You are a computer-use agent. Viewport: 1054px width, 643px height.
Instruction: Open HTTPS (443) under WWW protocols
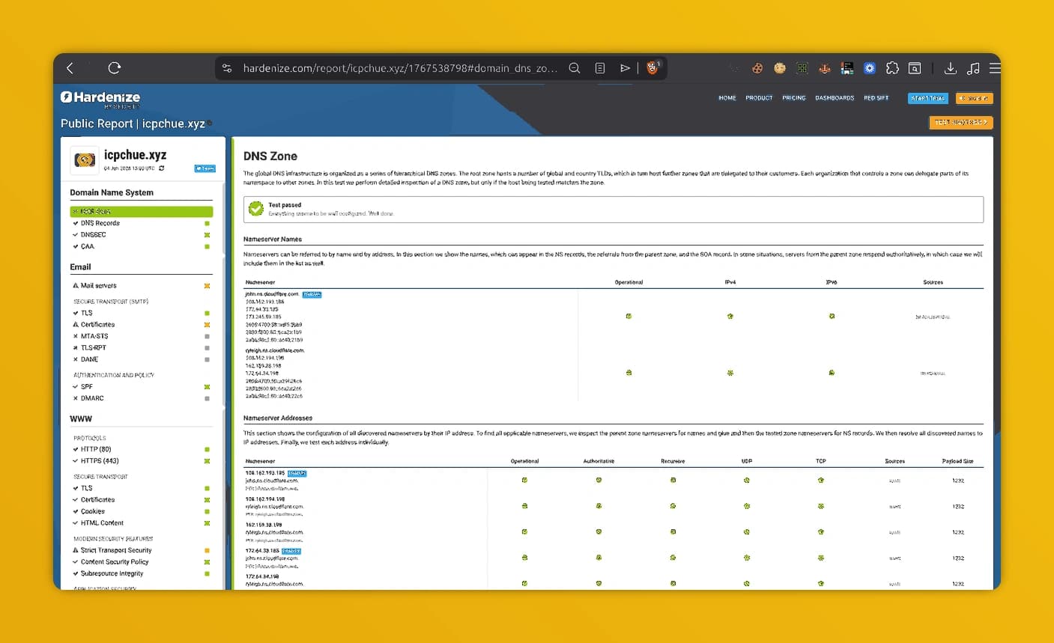pyautogui.click(x=100, y=461)
